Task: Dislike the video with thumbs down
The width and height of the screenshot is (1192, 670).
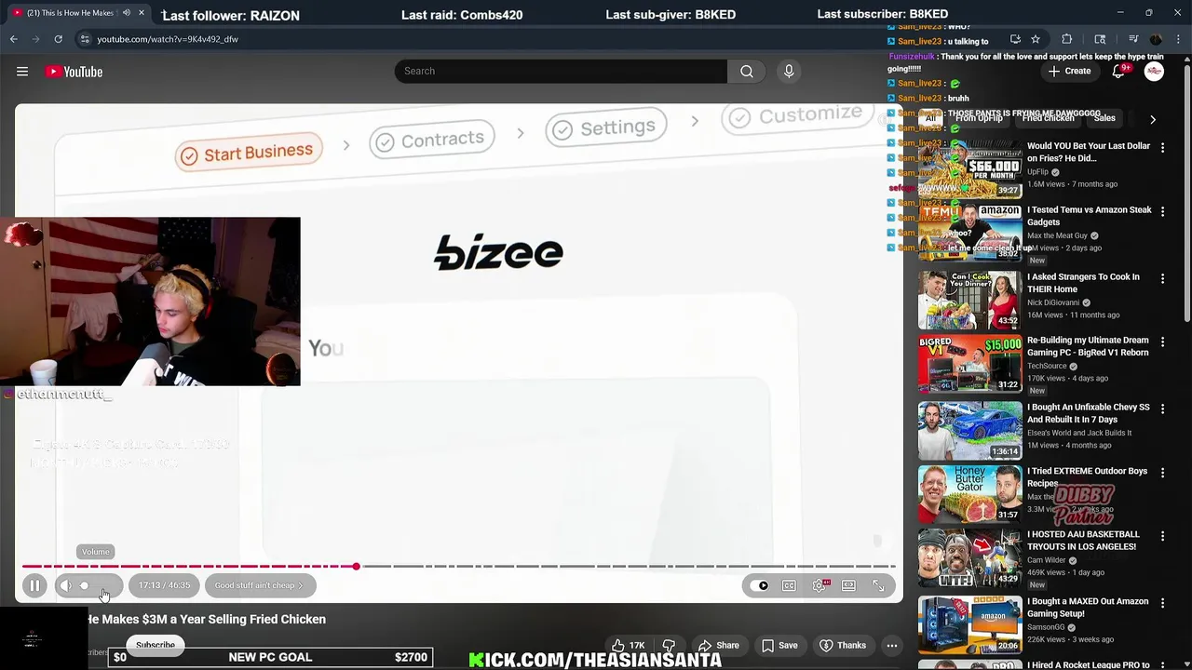Action: pos(668,645)
